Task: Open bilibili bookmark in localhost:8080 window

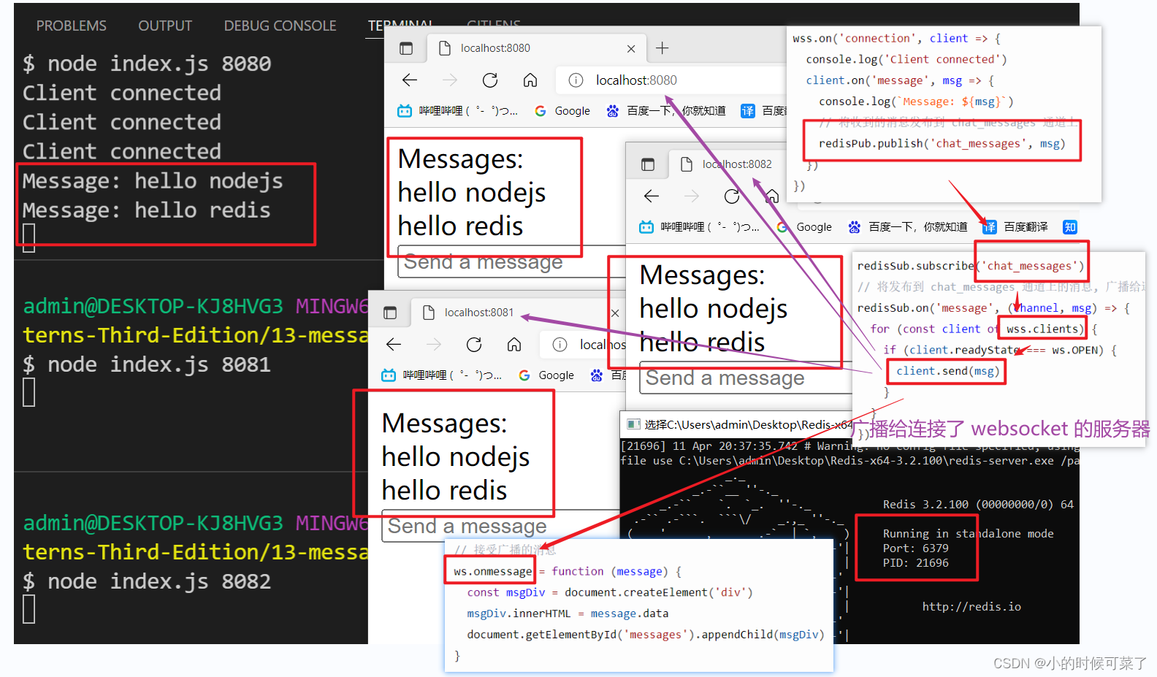Action: [457, 111]
